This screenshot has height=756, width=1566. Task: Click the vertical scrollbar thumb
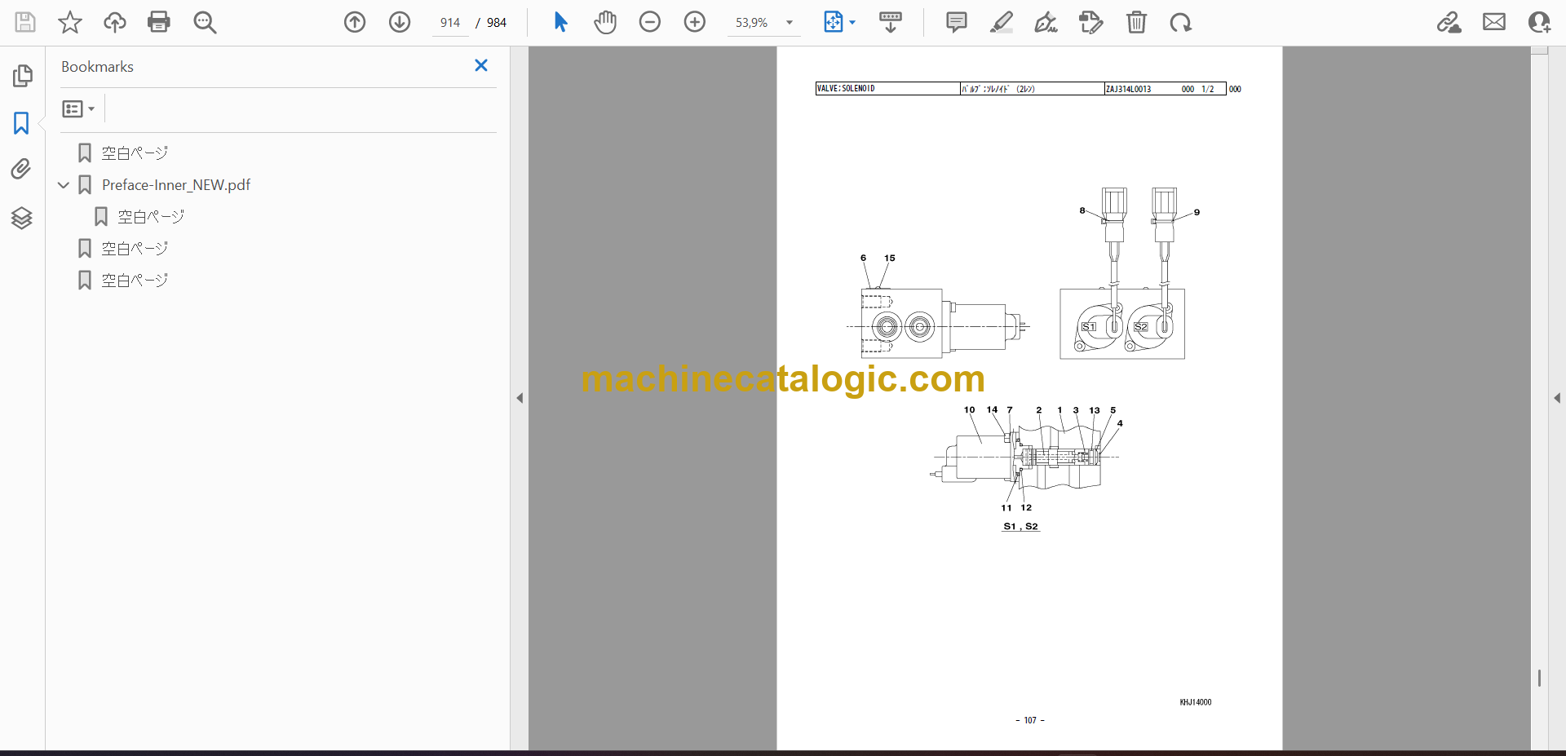point(1539,678)
